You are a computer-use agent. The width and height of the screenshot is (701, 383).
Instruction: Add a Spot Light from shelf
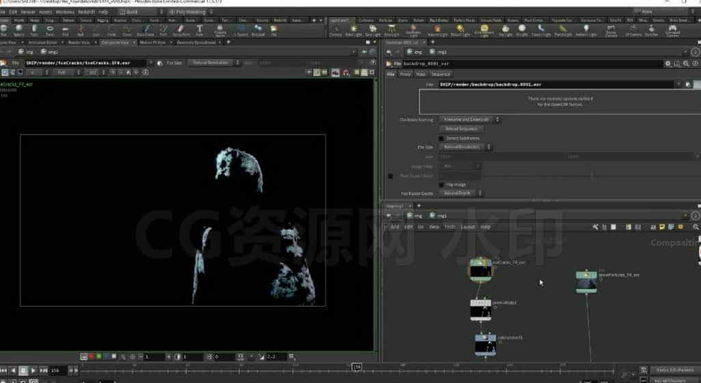point(373,31)
